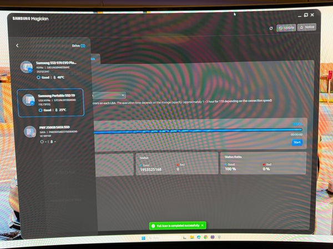Viewport: 333px width, 249px height.
Task: Click the 100% progress label
Action: click(x=297, y=124)
